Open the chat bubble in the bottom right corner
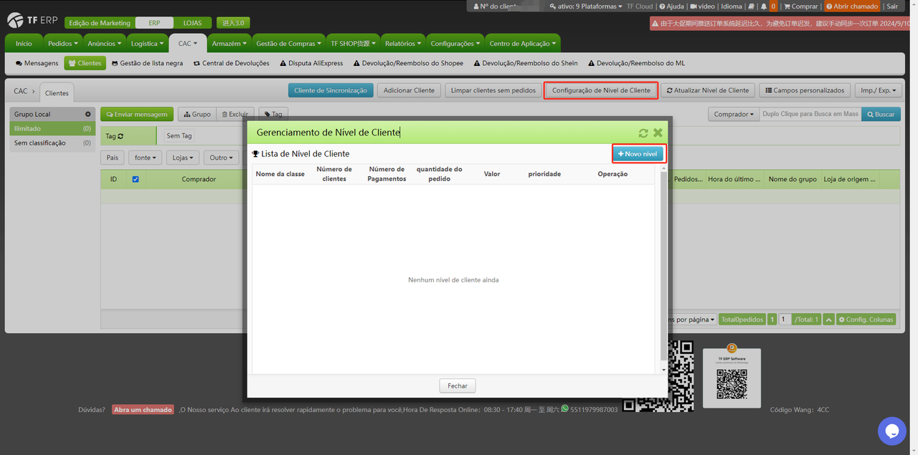918x455 pixels. (x=891, y=431)
